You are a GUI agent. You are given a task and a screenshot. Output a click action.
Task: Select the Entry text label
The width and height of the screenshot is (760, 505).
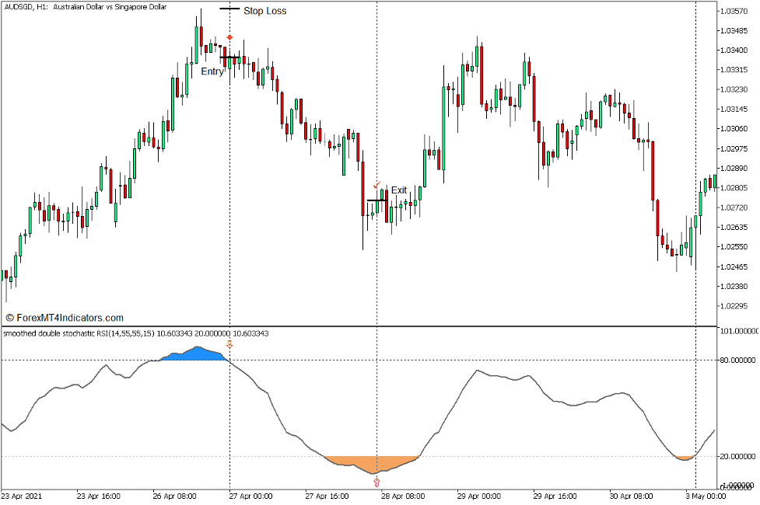(212, 71)
